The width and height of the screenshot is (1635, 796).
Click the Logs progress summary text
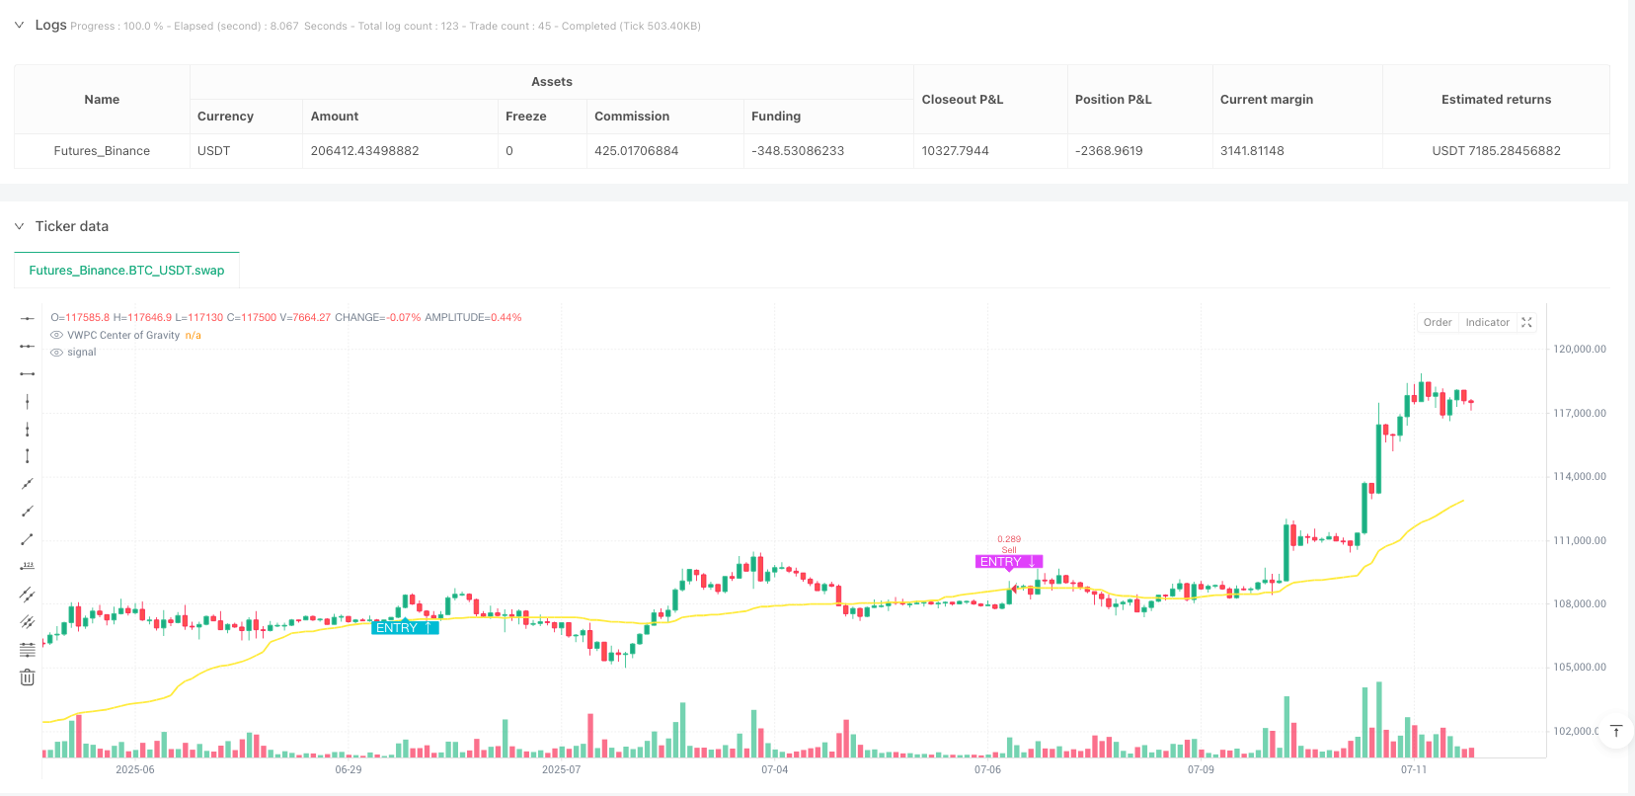(385, 26)
